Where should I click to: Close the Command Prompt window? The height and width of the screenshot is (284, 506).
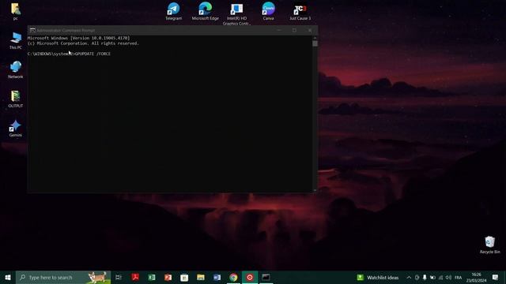click(x=310, y=30)
